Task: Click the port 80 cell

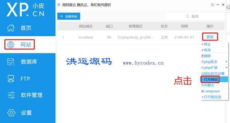Action: [x=109, y=37]
